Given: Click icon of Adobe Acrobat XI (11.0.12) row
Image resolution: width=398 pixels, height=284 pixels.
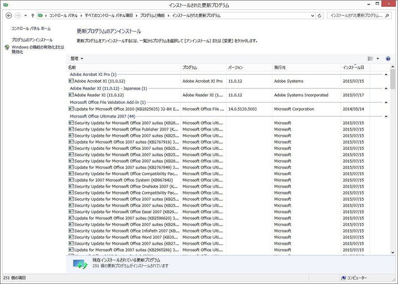Looking at the screenshot, I should pos(71,81).
